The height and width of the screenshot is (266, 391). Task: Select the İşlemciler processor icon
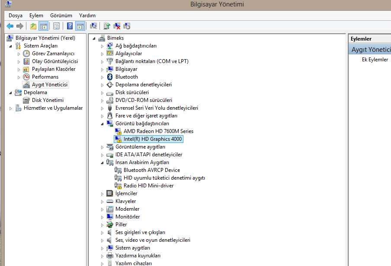click(x=110, y=193)
